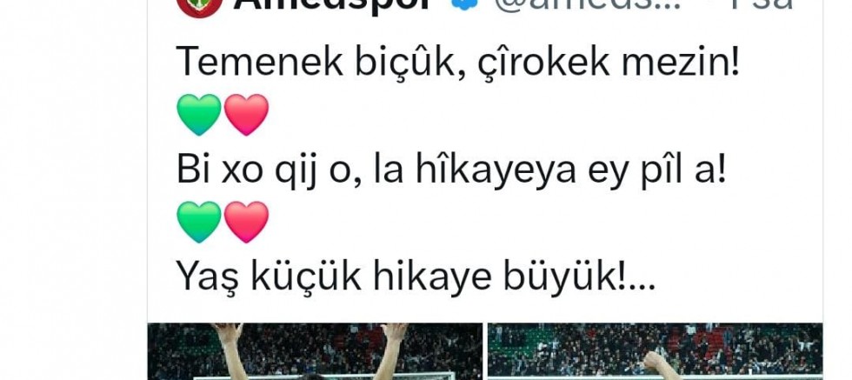This screenshot has width=852, height=380.
Task: Click text line 'Temenek biçûk, çîrokek mezin!'
Action: tap(458, 63)
